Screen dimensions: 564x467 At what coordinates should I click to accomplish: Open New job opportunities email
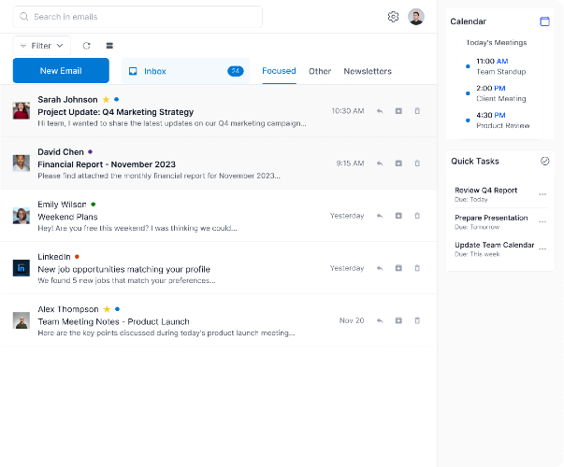123,269
